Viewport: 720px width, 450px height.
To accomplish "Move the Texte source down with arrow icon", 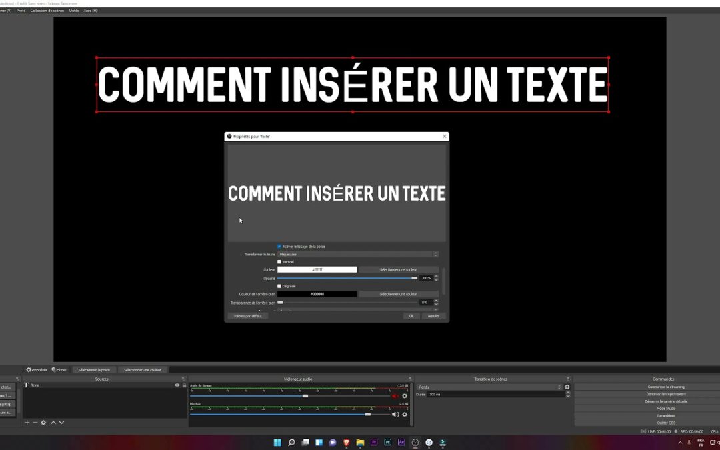I will 61,423.
